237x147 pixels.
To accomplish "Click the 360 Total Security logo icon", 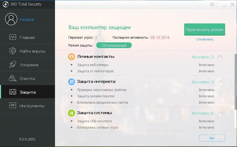I will (6, 4).
